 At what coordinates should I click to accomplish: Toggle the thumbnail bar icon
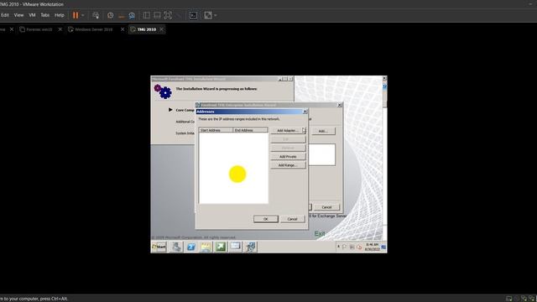point(157,15)
